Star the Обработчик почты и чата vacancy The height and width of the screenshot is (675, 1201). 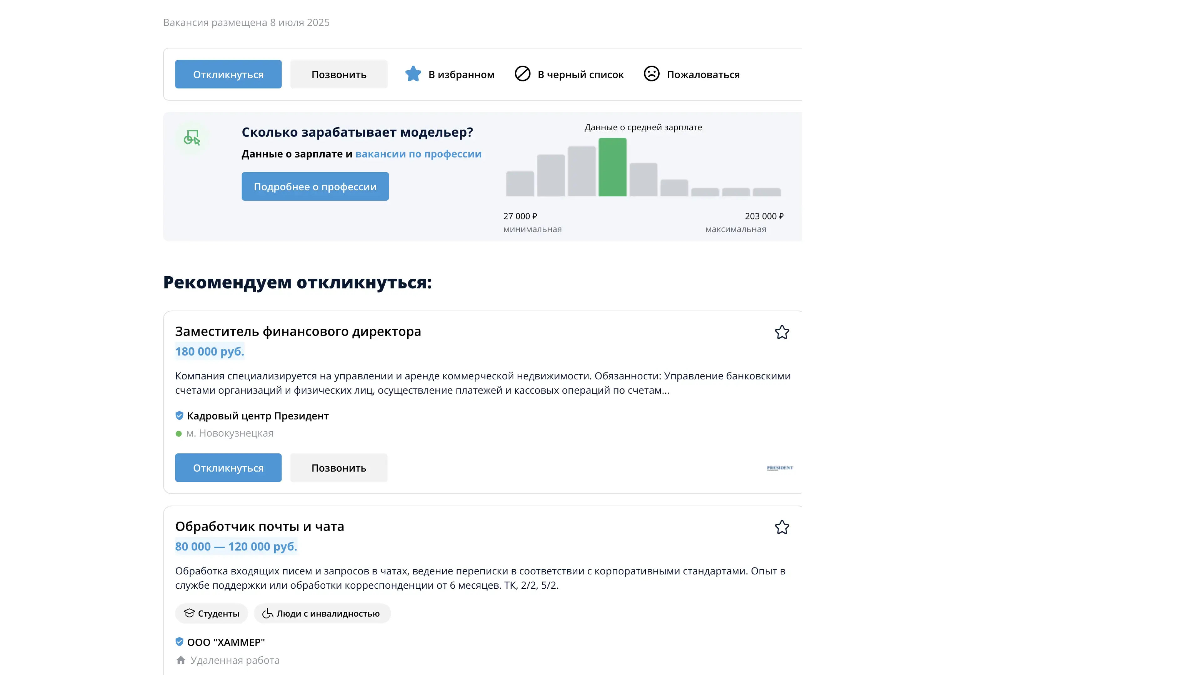(x=782, y=527)
